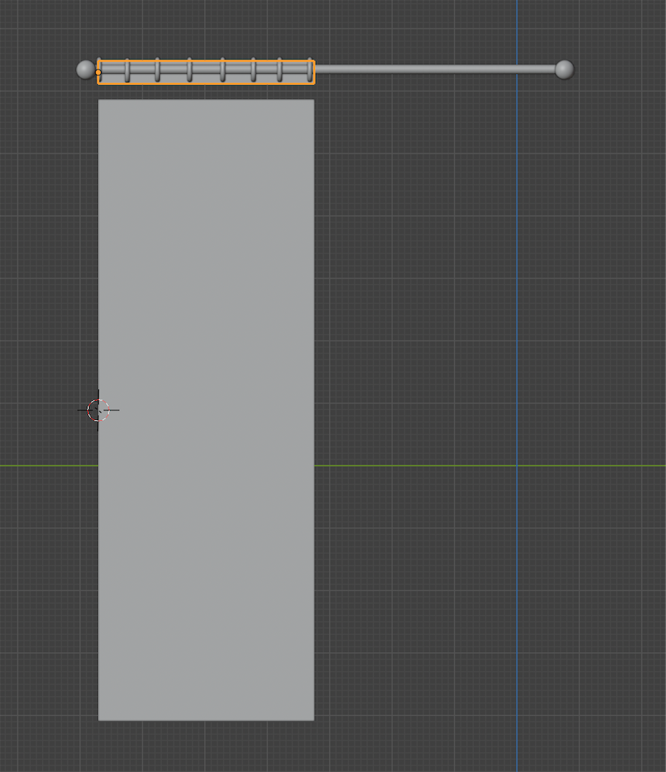Click the orange origin dot of the selected object
Screen dimensions: 666x772
tap(99, 72)
